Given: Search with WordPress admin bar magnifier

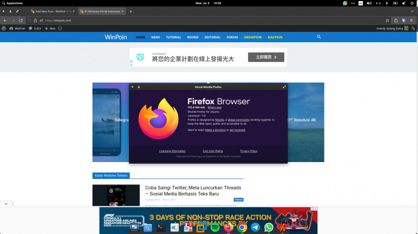Looking at the screenshot, I should pyautogui.click(x=413, y=29).
